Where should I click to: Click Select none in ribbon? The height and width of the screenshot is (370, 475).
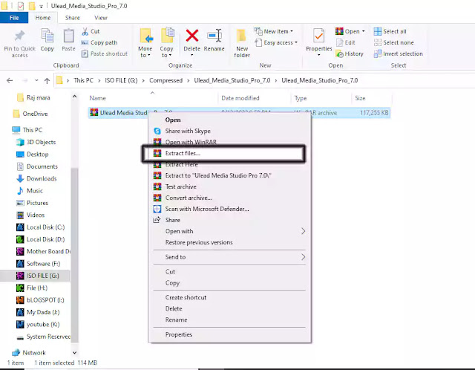394,42
